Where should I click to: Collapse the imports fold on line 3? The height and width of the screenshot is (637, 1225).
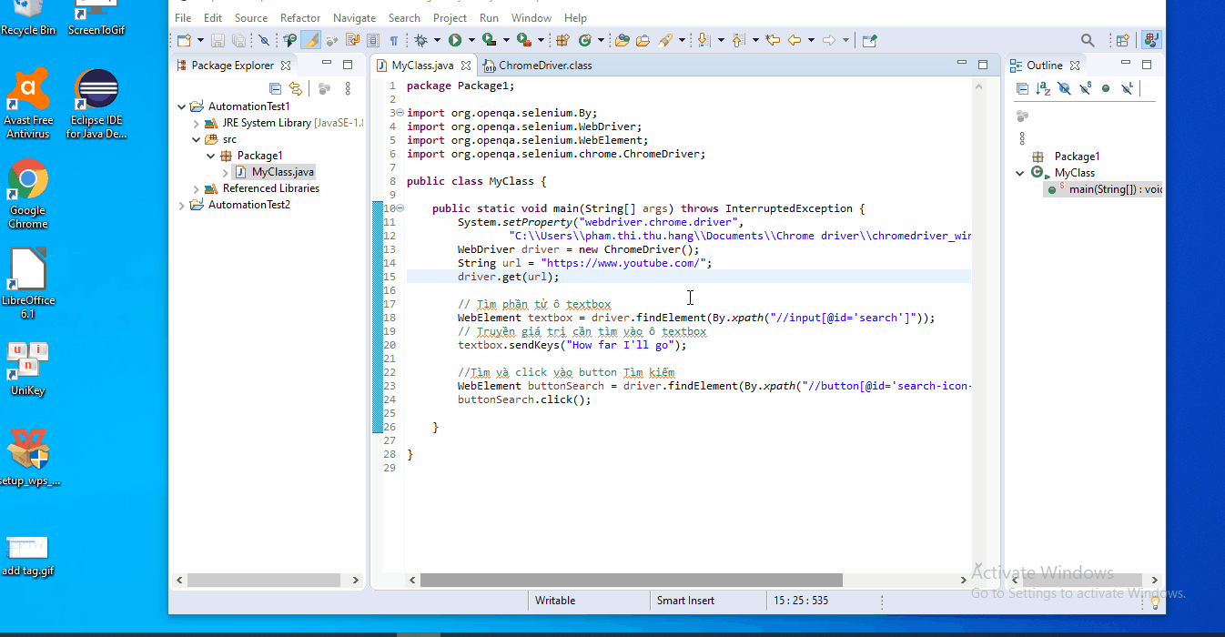(400, 113)
